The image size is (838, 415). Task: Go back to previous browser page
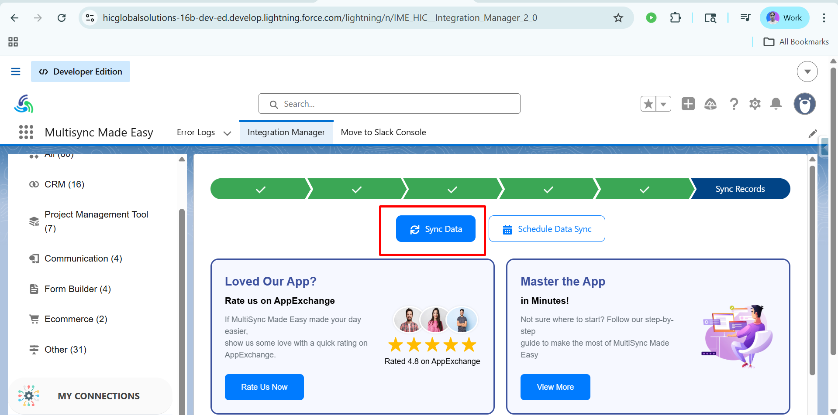tap(14, 18)
